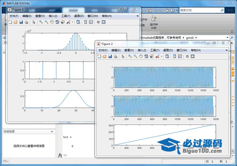The image size is (237, 166).
Task: Click the scrollbar down arrow at the right edge
Action: pyautogui.click(x=233, y=155)
